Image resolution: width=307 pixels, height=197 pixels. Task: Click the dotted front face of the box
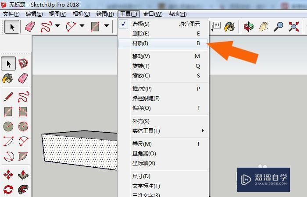[80, 151]
